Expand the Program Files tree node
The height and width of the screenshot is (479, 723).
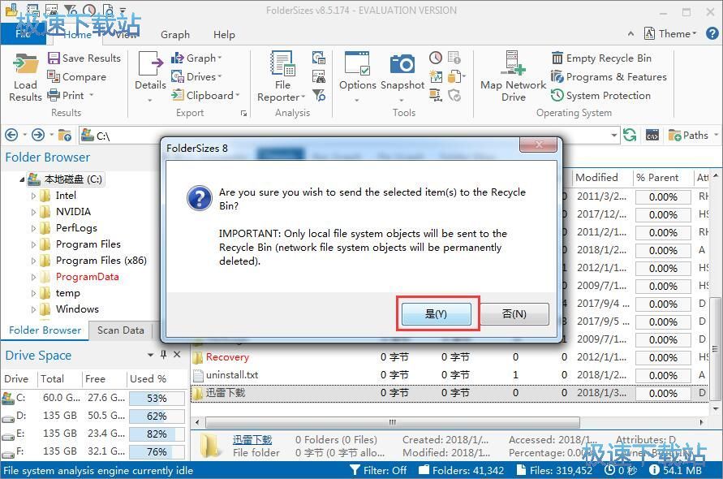click(x=34, y=244)
